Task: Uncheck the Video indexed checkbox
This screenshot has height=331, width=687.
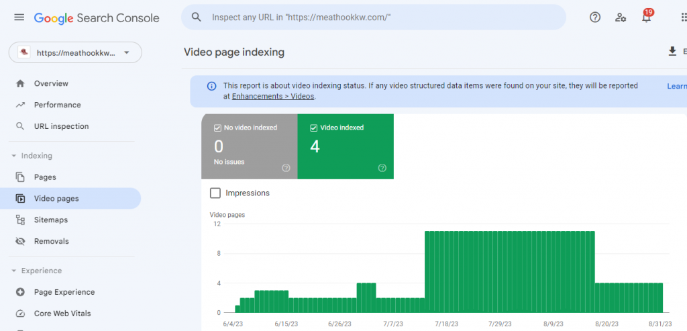Action: pos(313,128)
